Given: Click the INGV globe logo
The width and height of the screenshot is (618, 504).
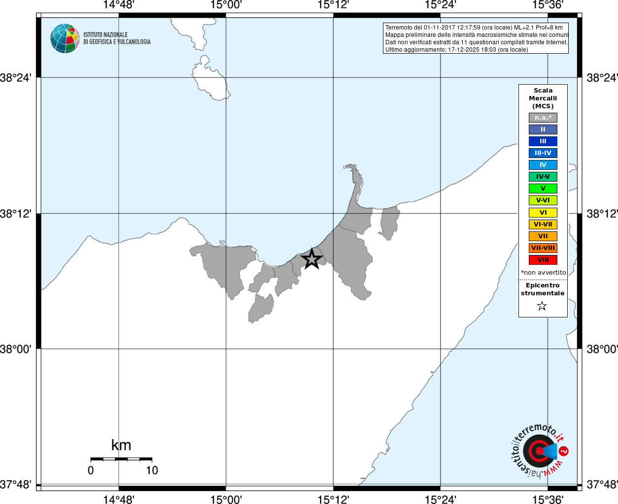Looking at the screenshot, I should [65, 38].
